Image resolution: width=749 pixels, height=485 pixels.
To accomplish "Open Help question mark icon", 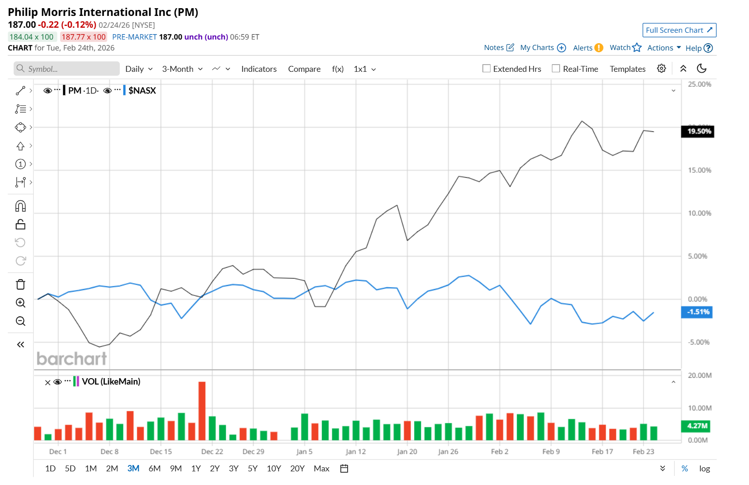I will pos(708,48).
